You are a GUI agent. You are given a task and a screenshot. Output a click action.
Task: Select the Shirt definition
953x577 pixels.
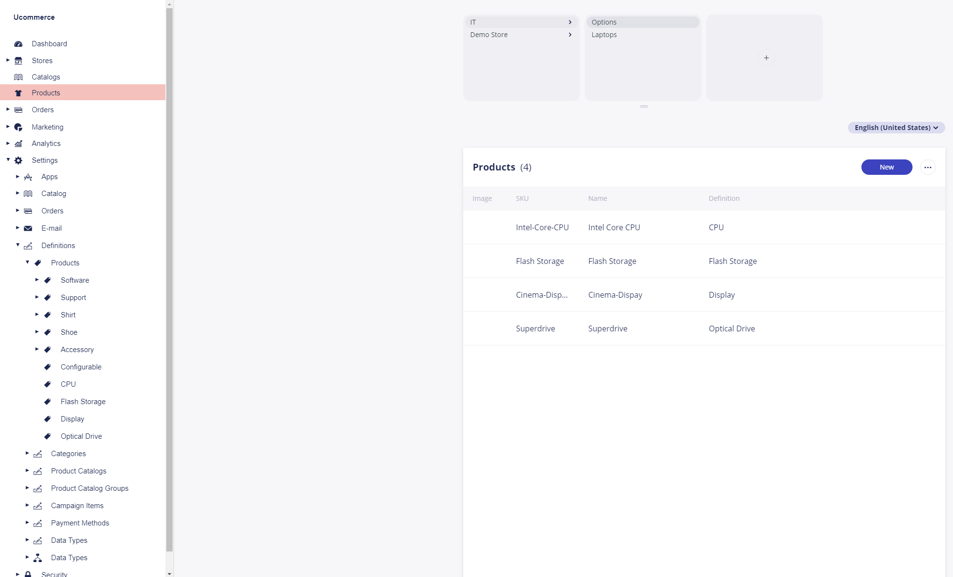68,315
